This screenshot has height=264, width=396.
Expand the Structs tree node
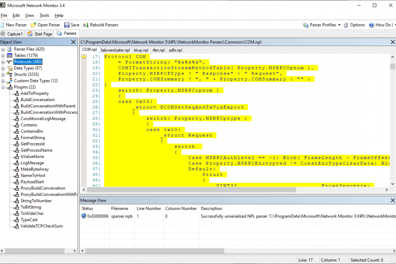click(3, 75)
